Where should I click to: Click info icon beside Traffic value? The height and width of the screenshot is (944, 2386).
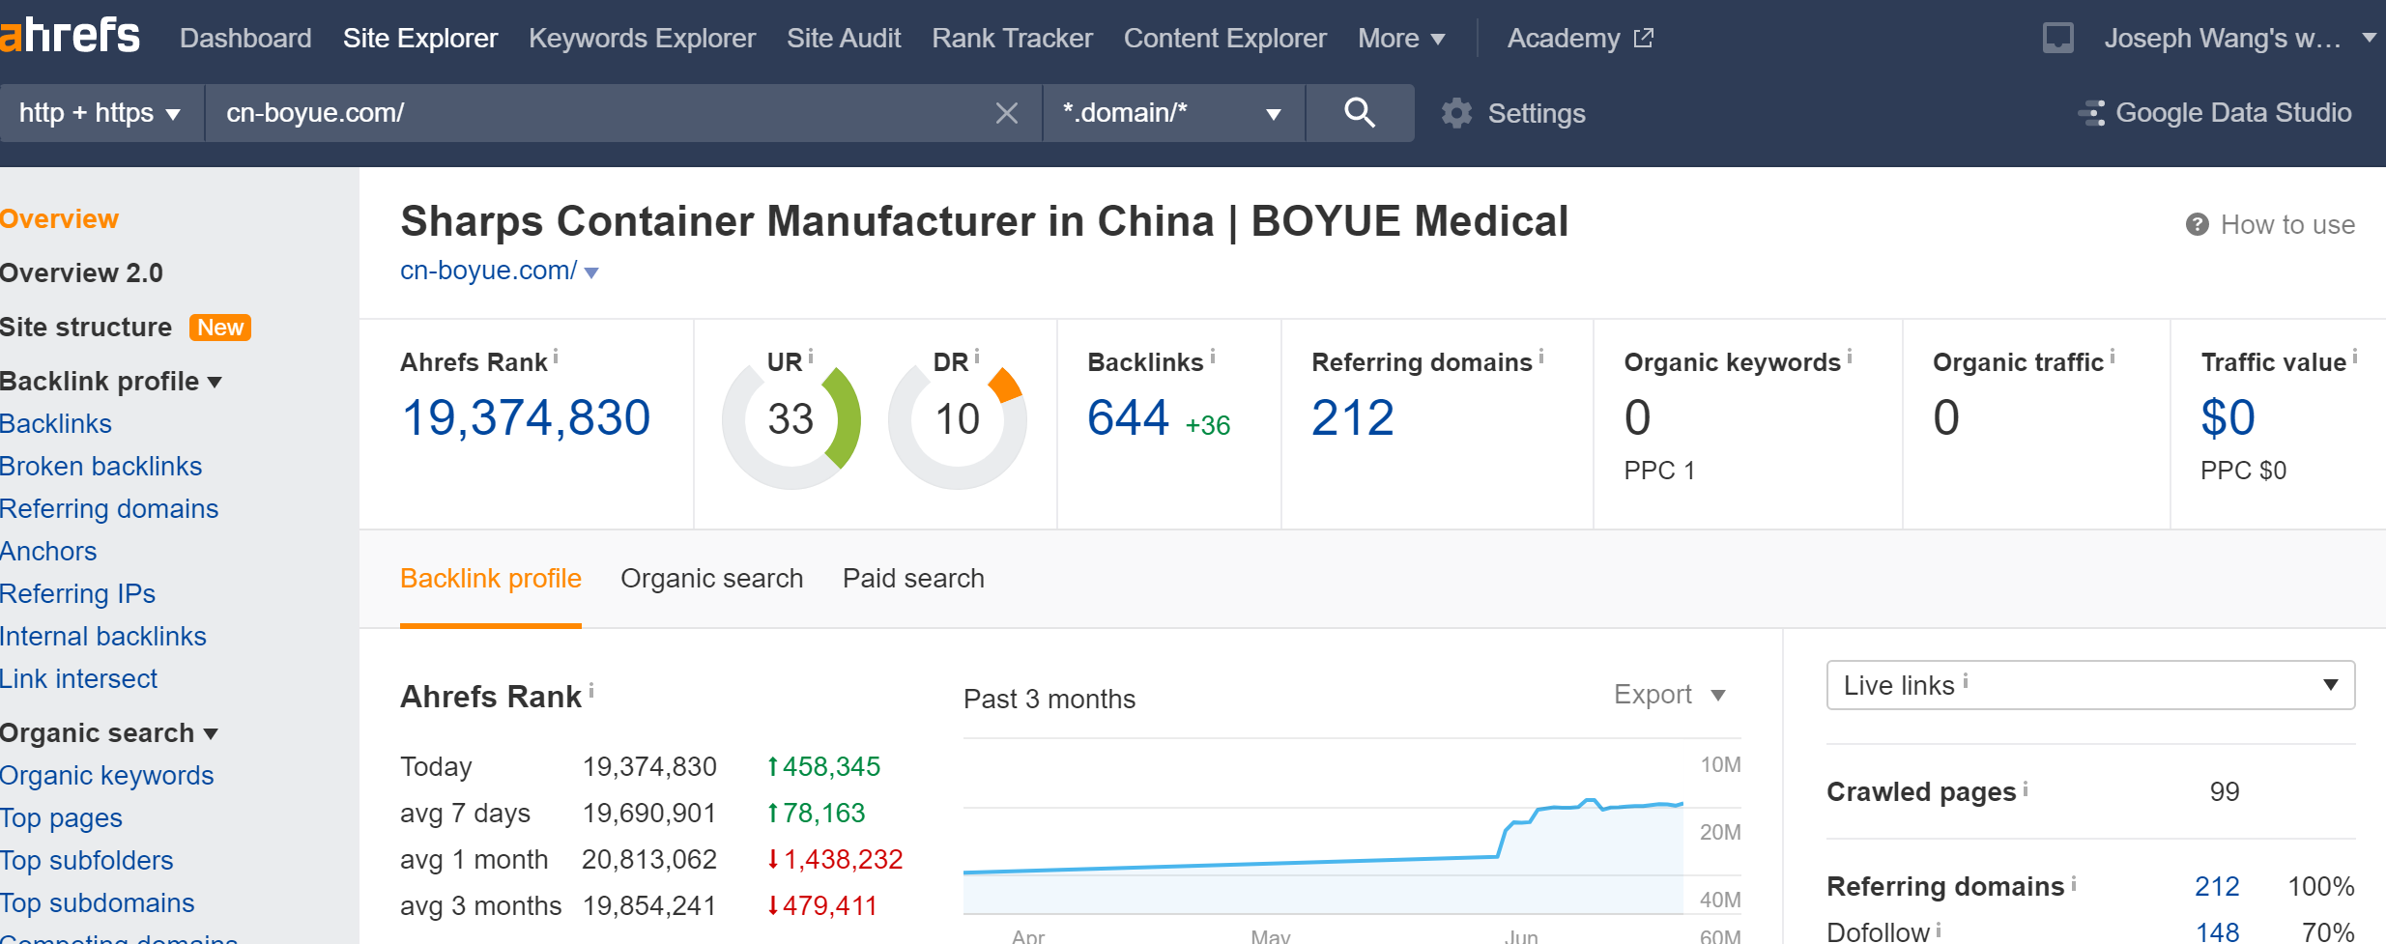click(2355, 357)
